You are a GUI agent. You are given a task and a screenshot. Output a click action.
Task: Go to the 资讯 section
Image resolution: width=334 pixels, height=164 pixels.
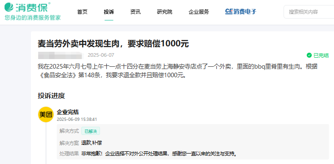pos(135,12)
